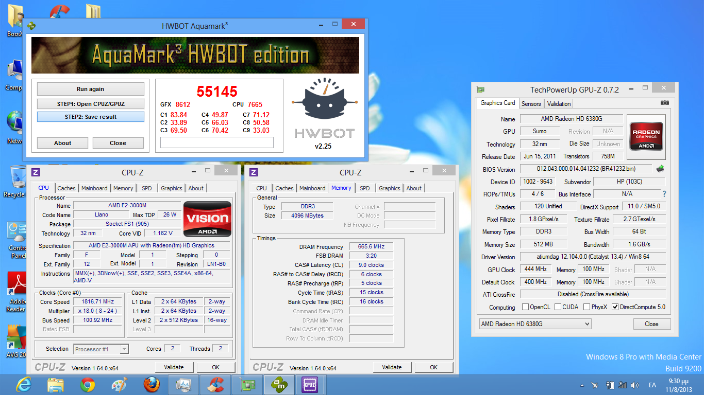Viewport: 704px width, 395px height.
Task: Click the Run again button
Action: point(91,89)
